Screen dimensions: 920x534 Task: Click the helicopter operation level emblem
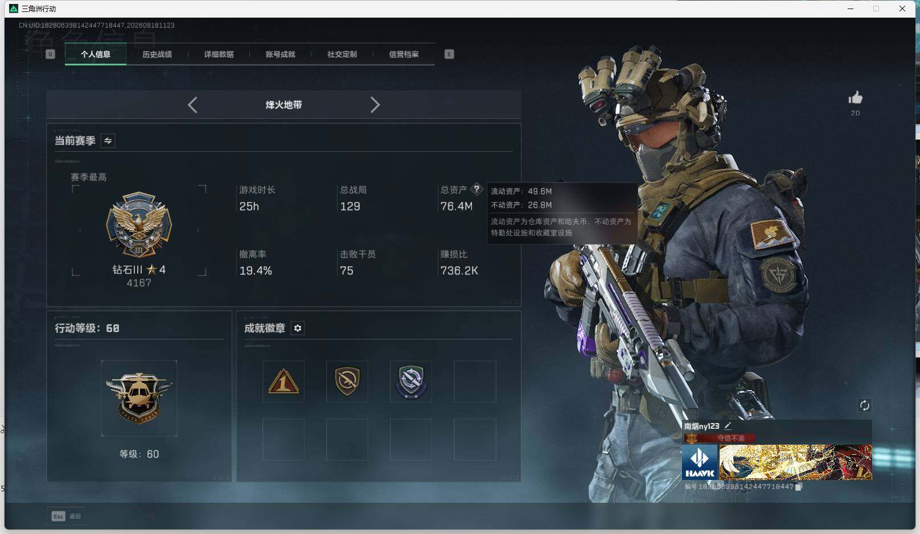pos(139,398)
